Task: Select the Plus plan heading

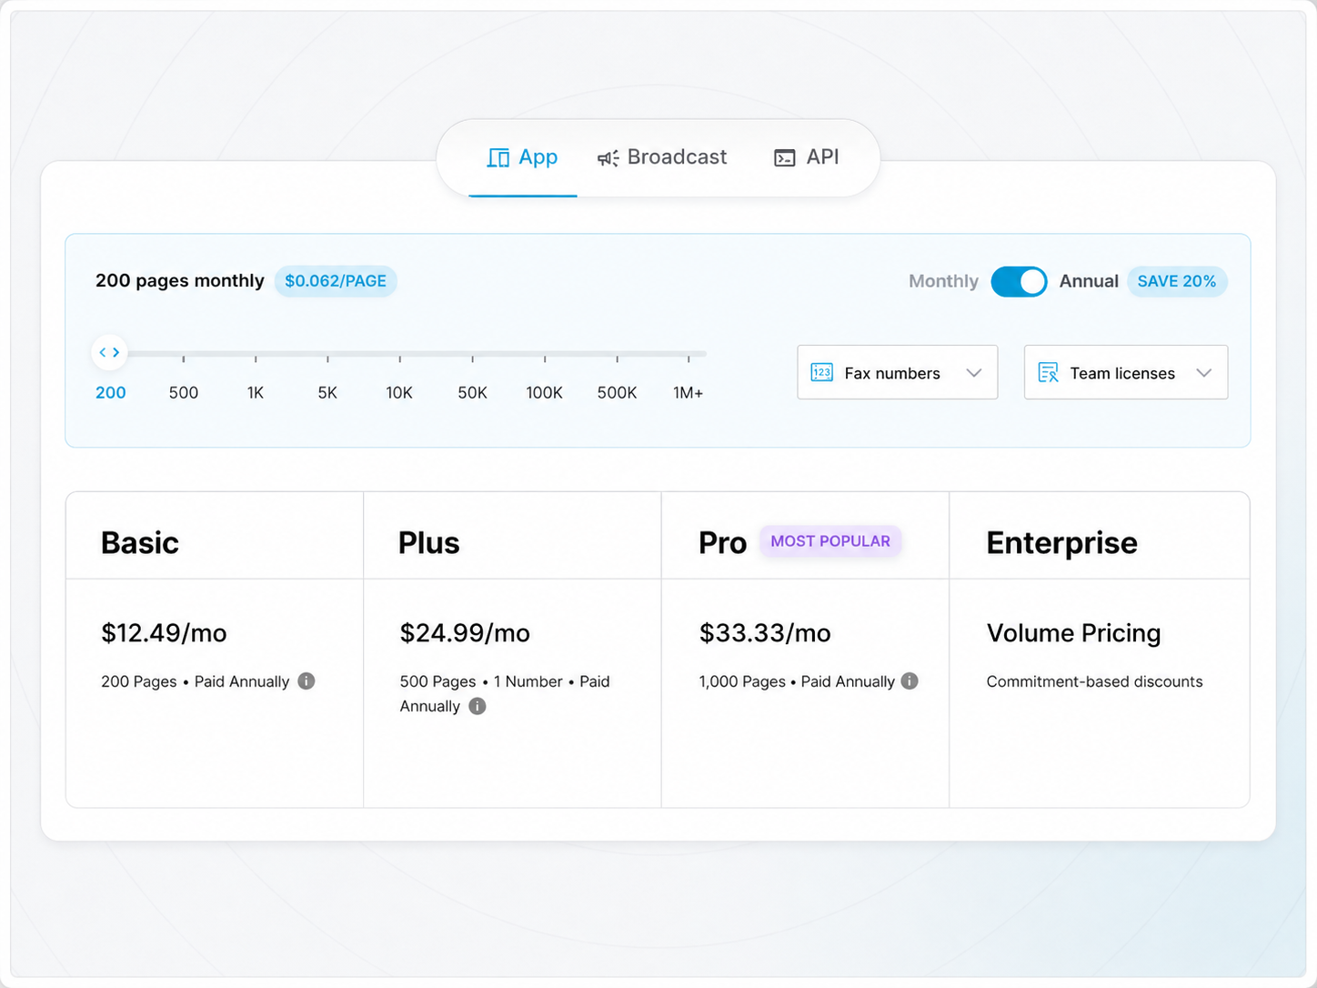Action: tap(429, 543)
